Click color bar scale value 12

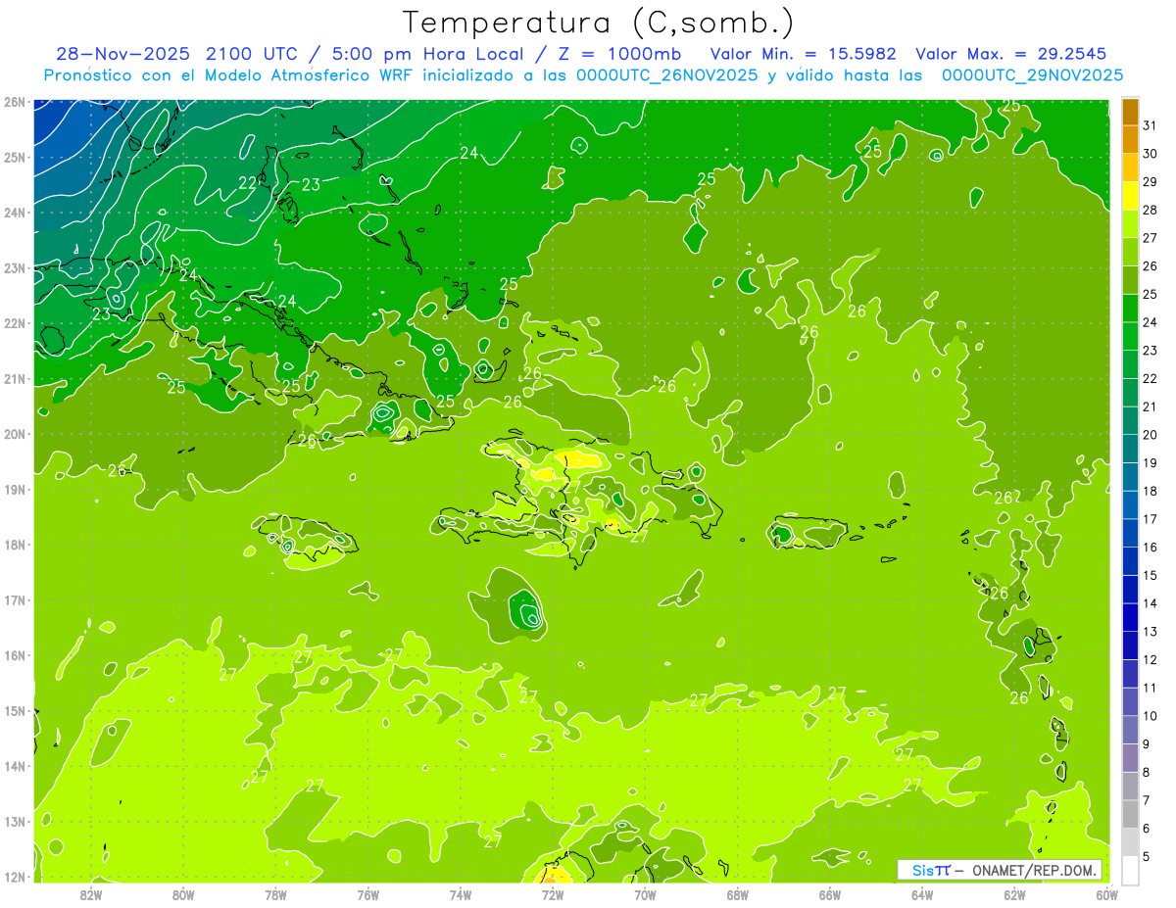point(1151,660)
